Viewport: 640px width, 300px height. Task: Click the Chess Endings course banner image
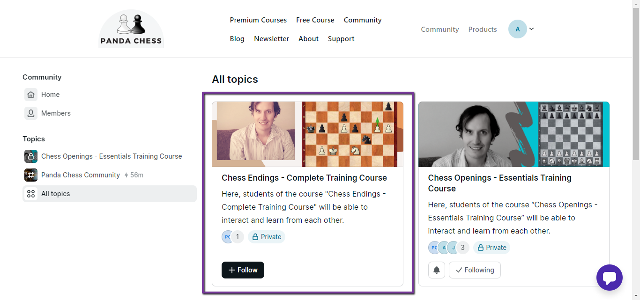[307, 134]
